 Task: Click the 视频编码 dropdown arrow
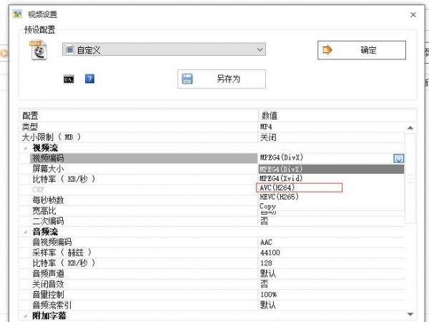(x=399, y=159)
